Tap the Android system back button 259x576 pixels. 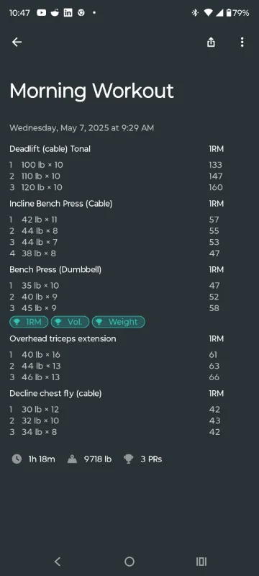[x=58, y=562]
